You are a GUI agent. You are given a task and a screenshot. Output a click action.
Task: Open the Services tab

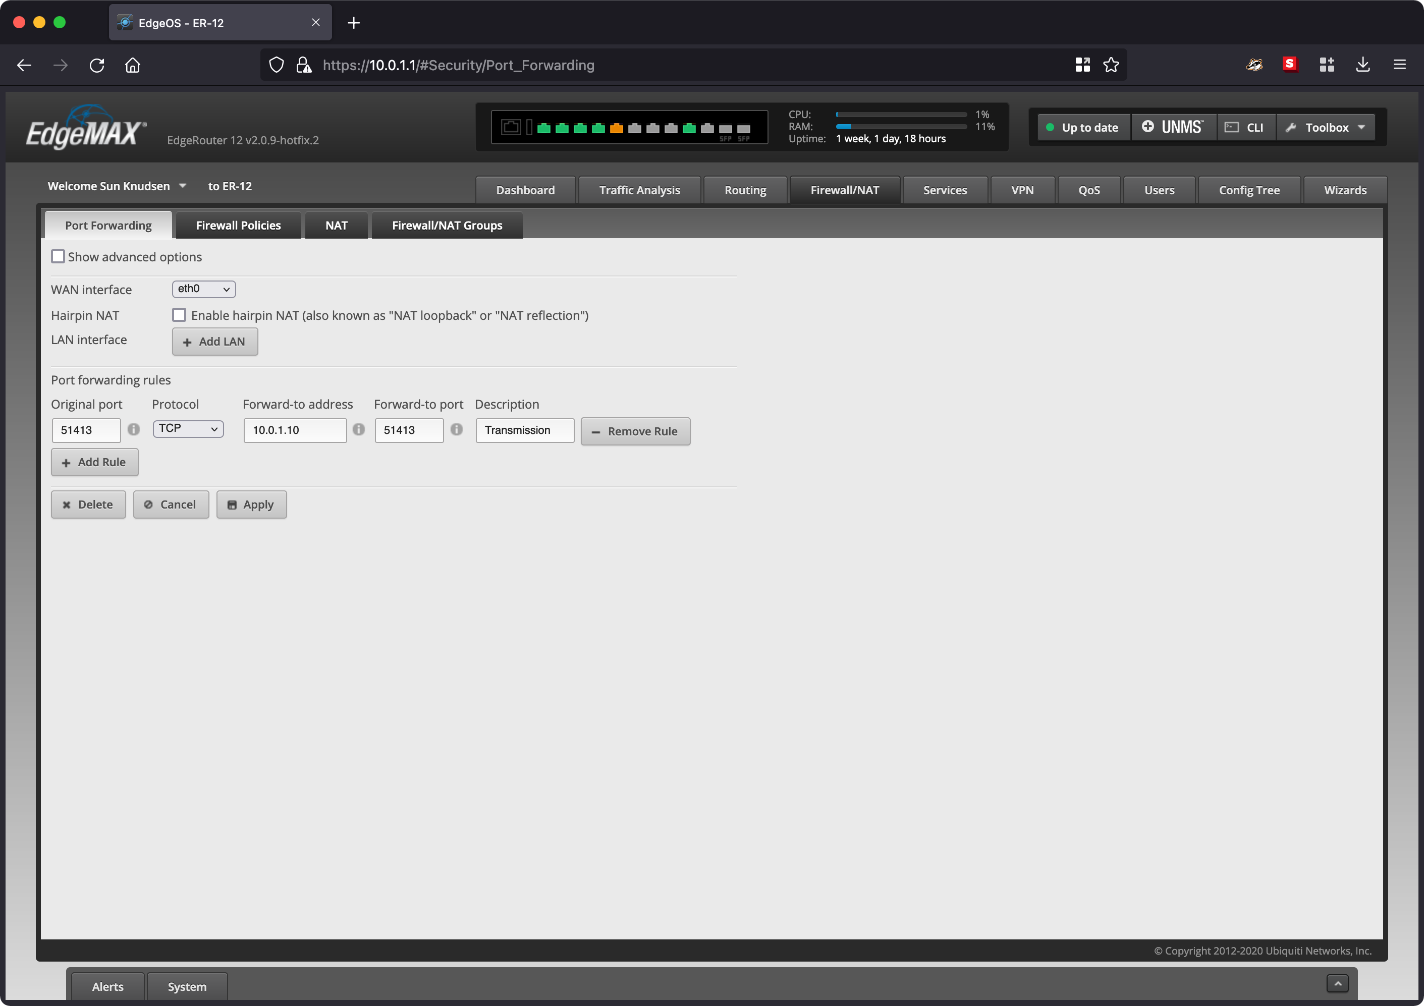coord(945,190)
